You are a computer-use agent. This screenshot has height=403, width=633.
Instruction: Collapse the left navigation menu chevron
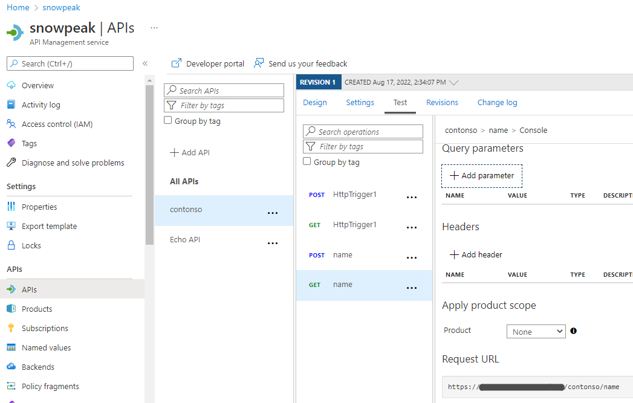click(145, 63)
